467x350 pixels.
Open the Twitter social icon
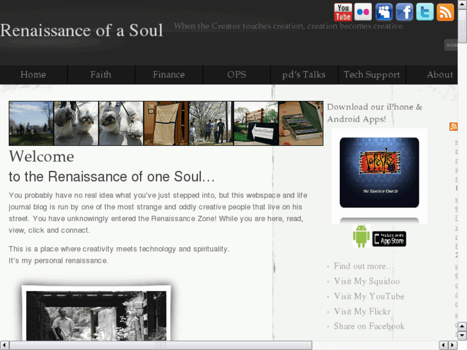[425, 12]
